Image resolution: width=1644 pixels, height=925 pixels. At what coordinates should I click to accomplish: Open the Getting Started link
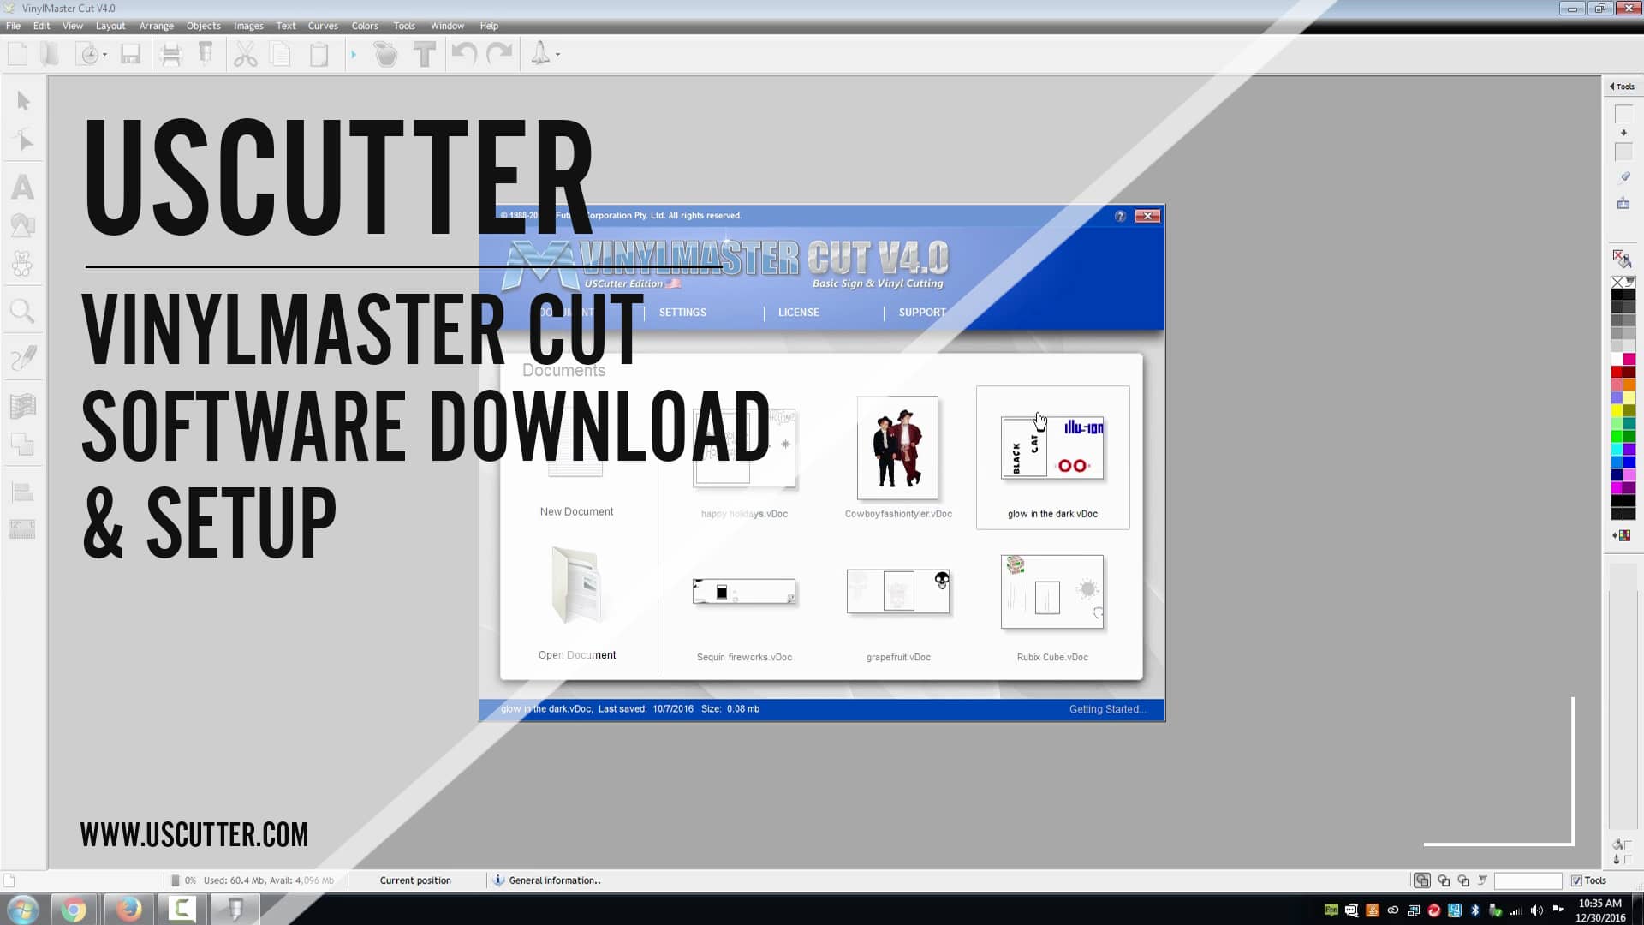point(1106,709)
